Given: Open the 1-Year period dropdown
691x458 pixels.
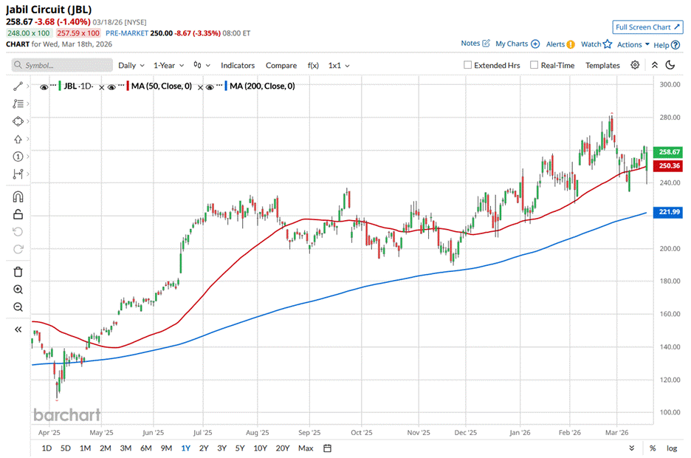Looking at the screenshot, I should point(168,65).
